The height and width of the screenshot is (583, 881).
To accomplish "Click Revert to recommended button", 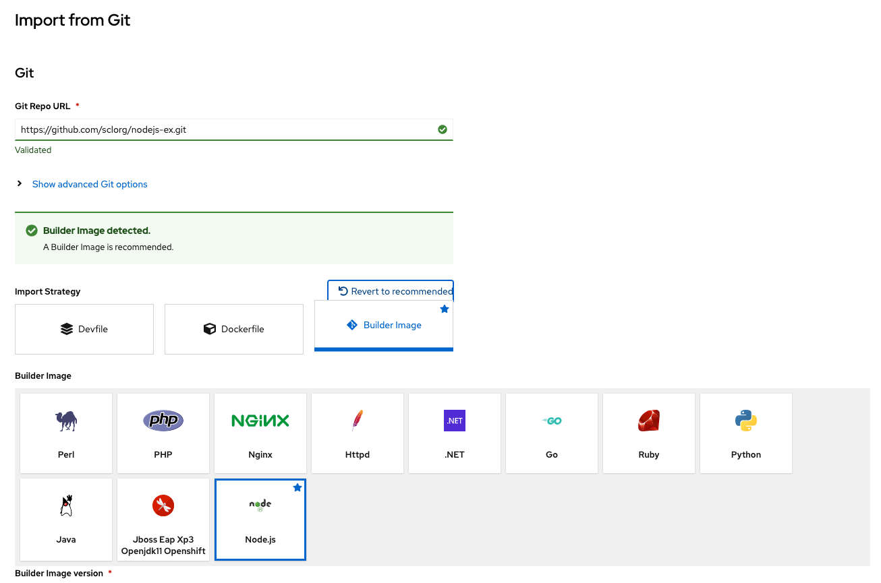I will [391, 291].
